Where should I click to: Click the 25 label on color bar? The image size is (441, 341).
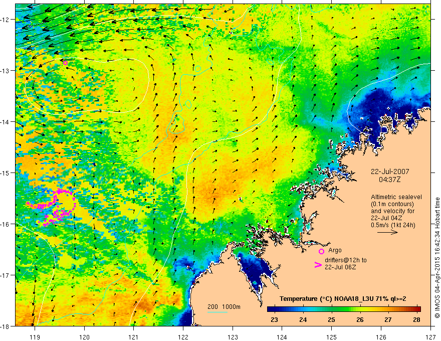pyautogui.click(x=331, y=319)
